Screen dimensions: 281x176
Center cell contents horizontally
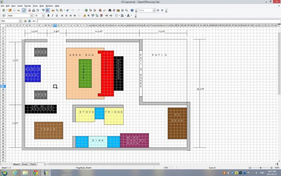tap(67, 15)
